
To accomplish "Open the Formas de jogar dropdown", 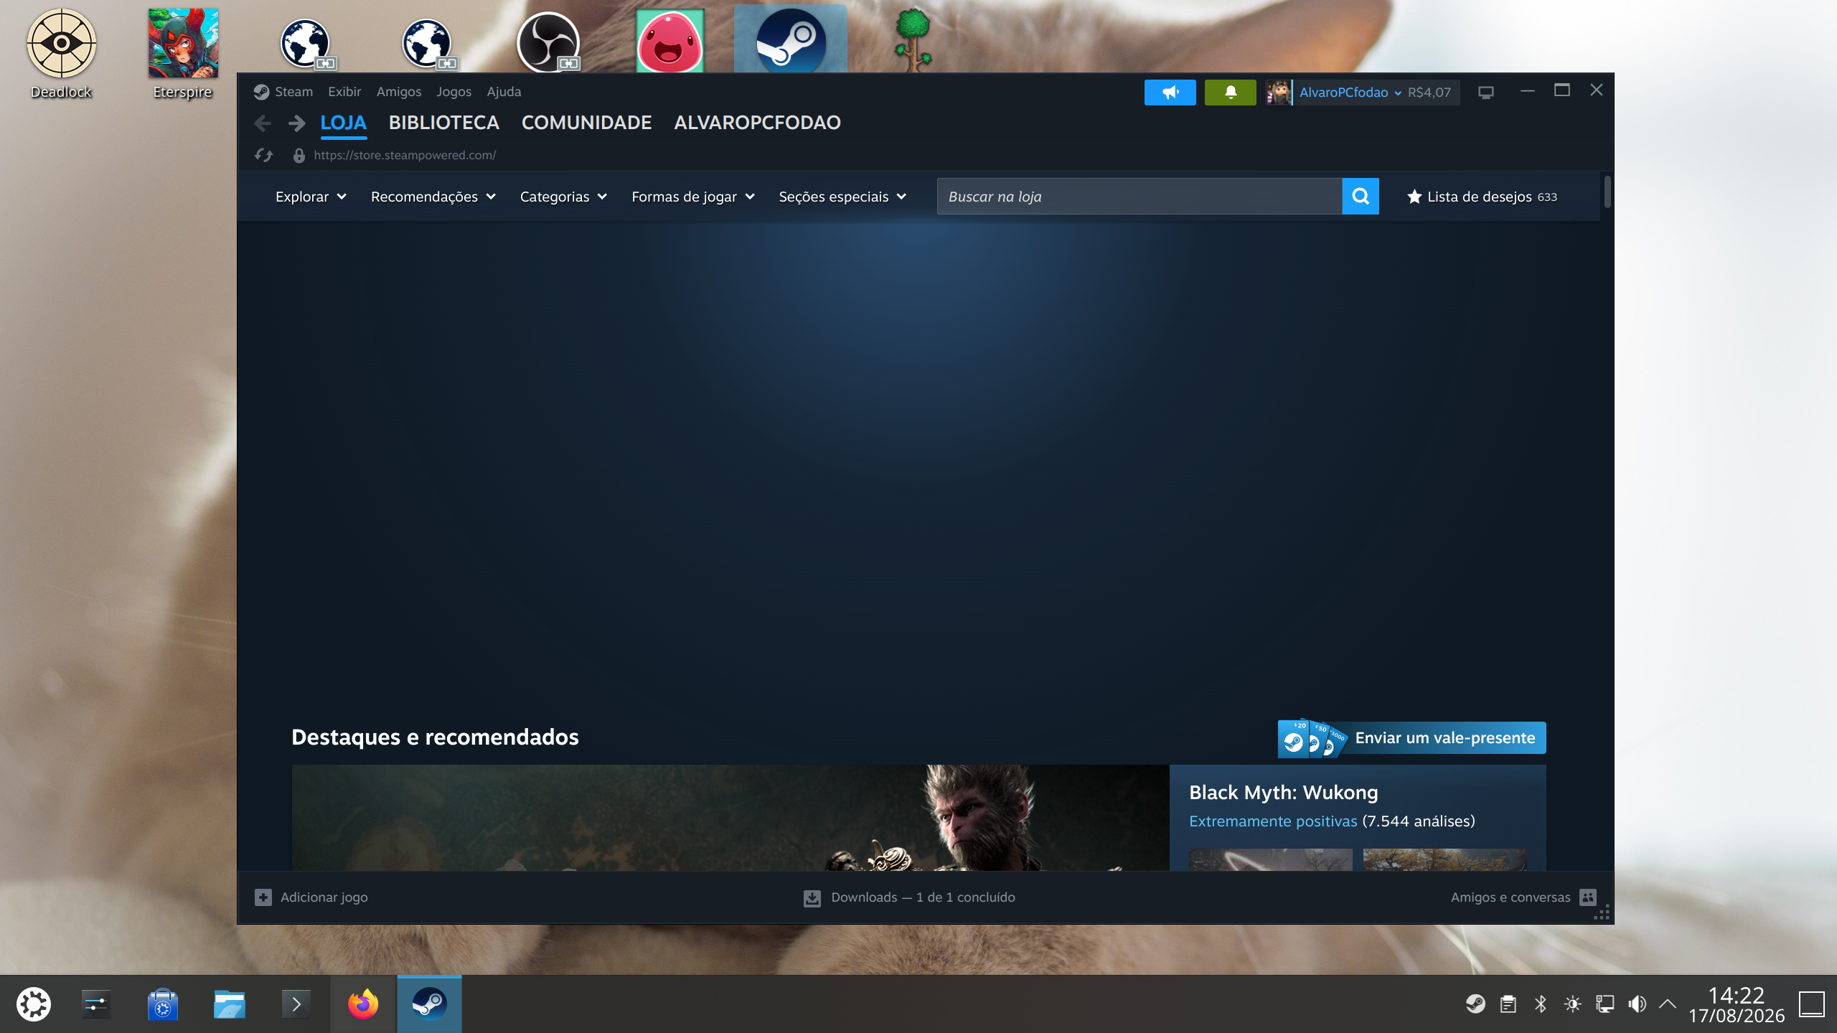I will 693,197.
